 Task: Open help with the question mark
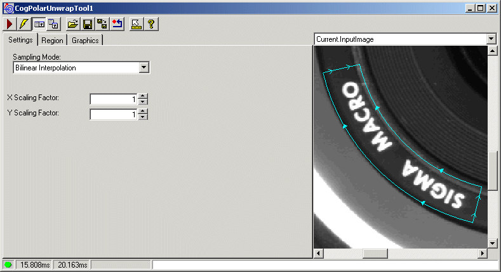pos(151,24)
